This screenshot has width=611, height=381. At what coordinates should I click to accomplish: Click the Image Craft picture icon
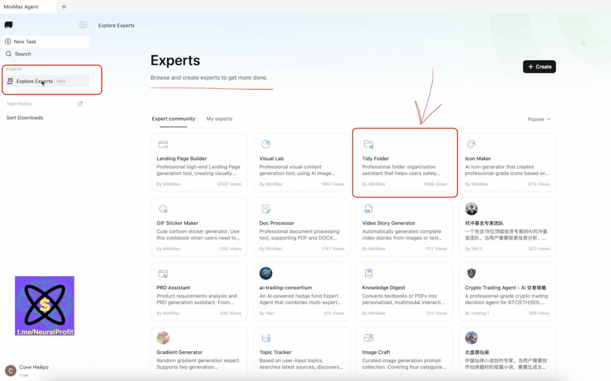point(369,338)
